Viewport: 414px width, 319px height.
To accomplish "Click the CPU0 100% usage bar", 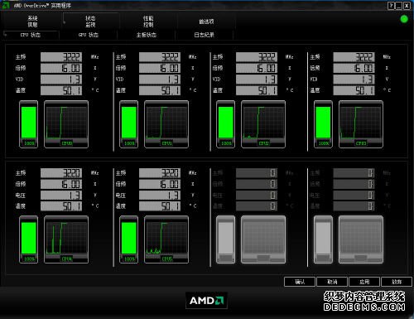I will [x=29, y=124].
